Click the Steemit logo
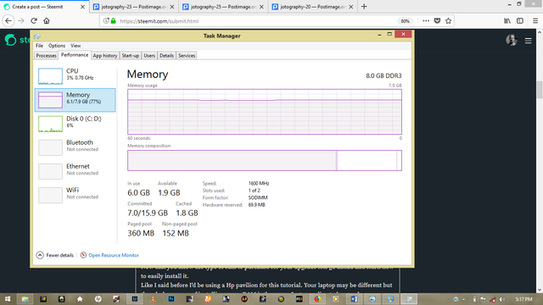This screenshot has height=305, width=543. (17, 40)
